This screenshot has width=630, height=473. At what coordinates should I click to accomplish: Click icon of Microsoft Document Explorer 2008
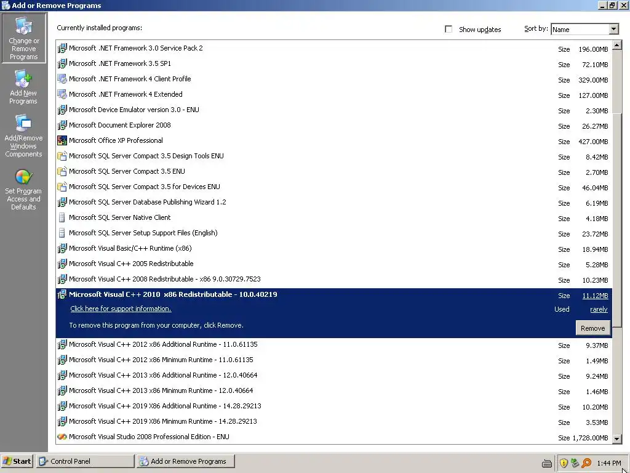point(62,125)
